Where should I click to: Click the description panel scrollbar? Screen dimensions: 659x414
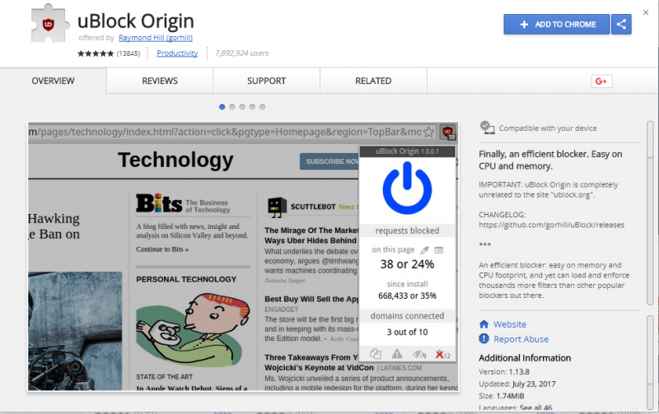pyautogui.click(x=651, y=213)
